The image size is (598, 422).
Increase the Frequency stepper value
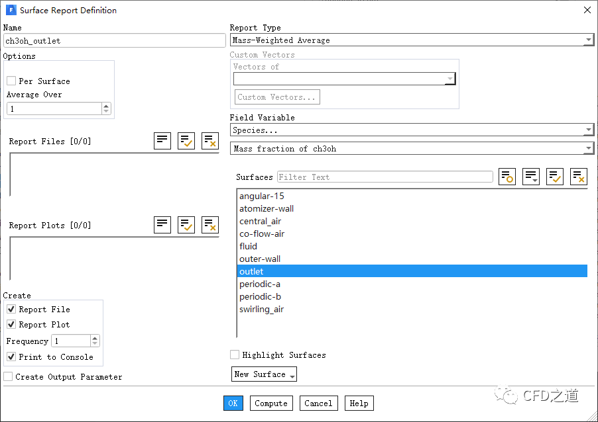tap(95, 338)
